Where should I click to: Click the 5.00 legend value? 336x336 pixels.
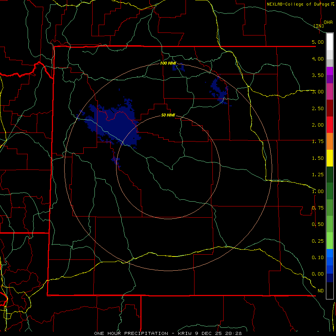318,42
